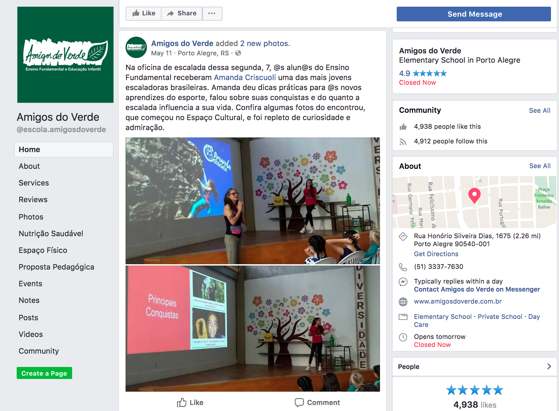Click the globe public privacy icon
The height and width of the screenshot is (411, 559).
click(x=238, y=53)
